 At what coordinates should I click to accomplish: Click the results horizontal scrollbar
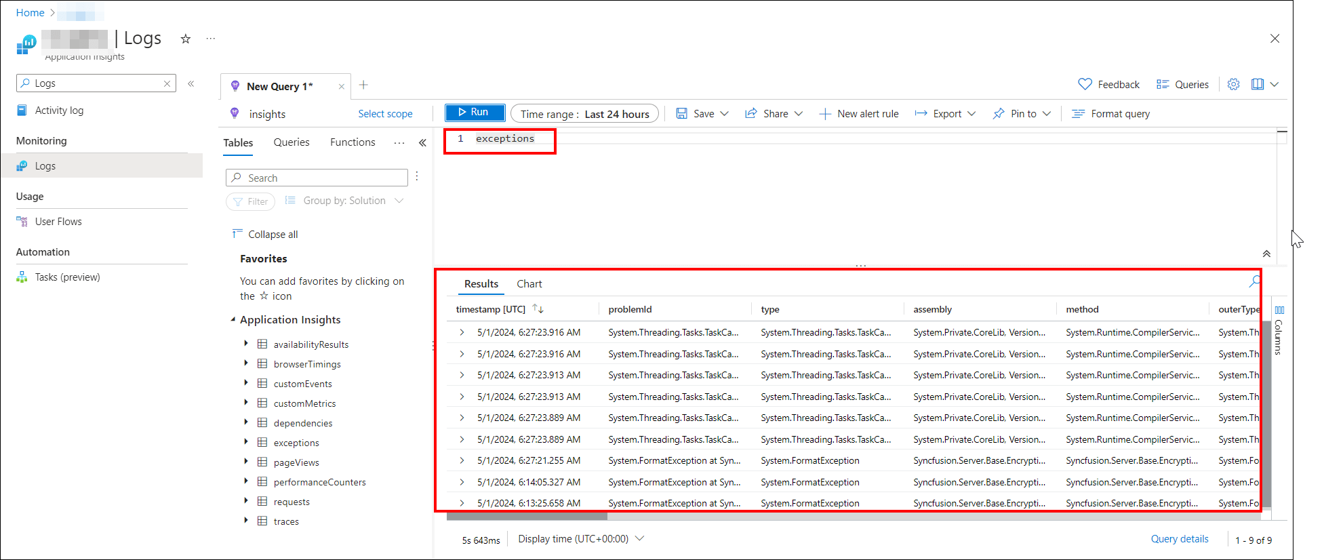527,517
